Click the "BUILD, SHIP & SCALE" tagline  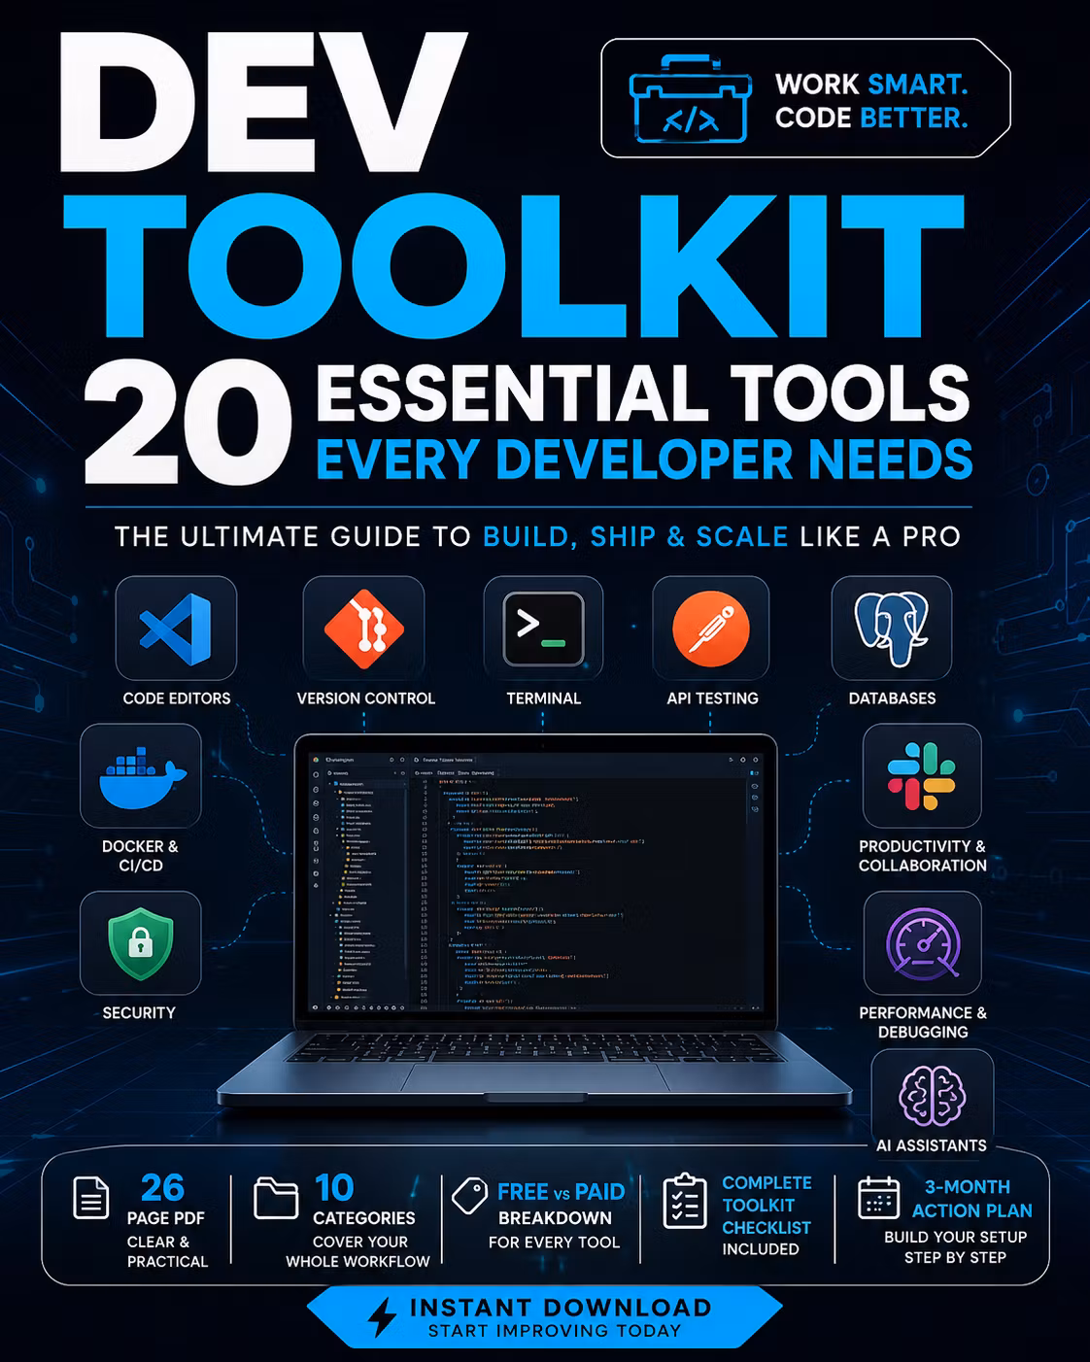(x=635, y=537)
